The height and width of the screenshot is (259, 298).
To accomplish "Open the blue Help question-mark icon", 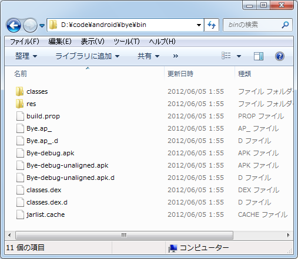I will pos(280,56).
